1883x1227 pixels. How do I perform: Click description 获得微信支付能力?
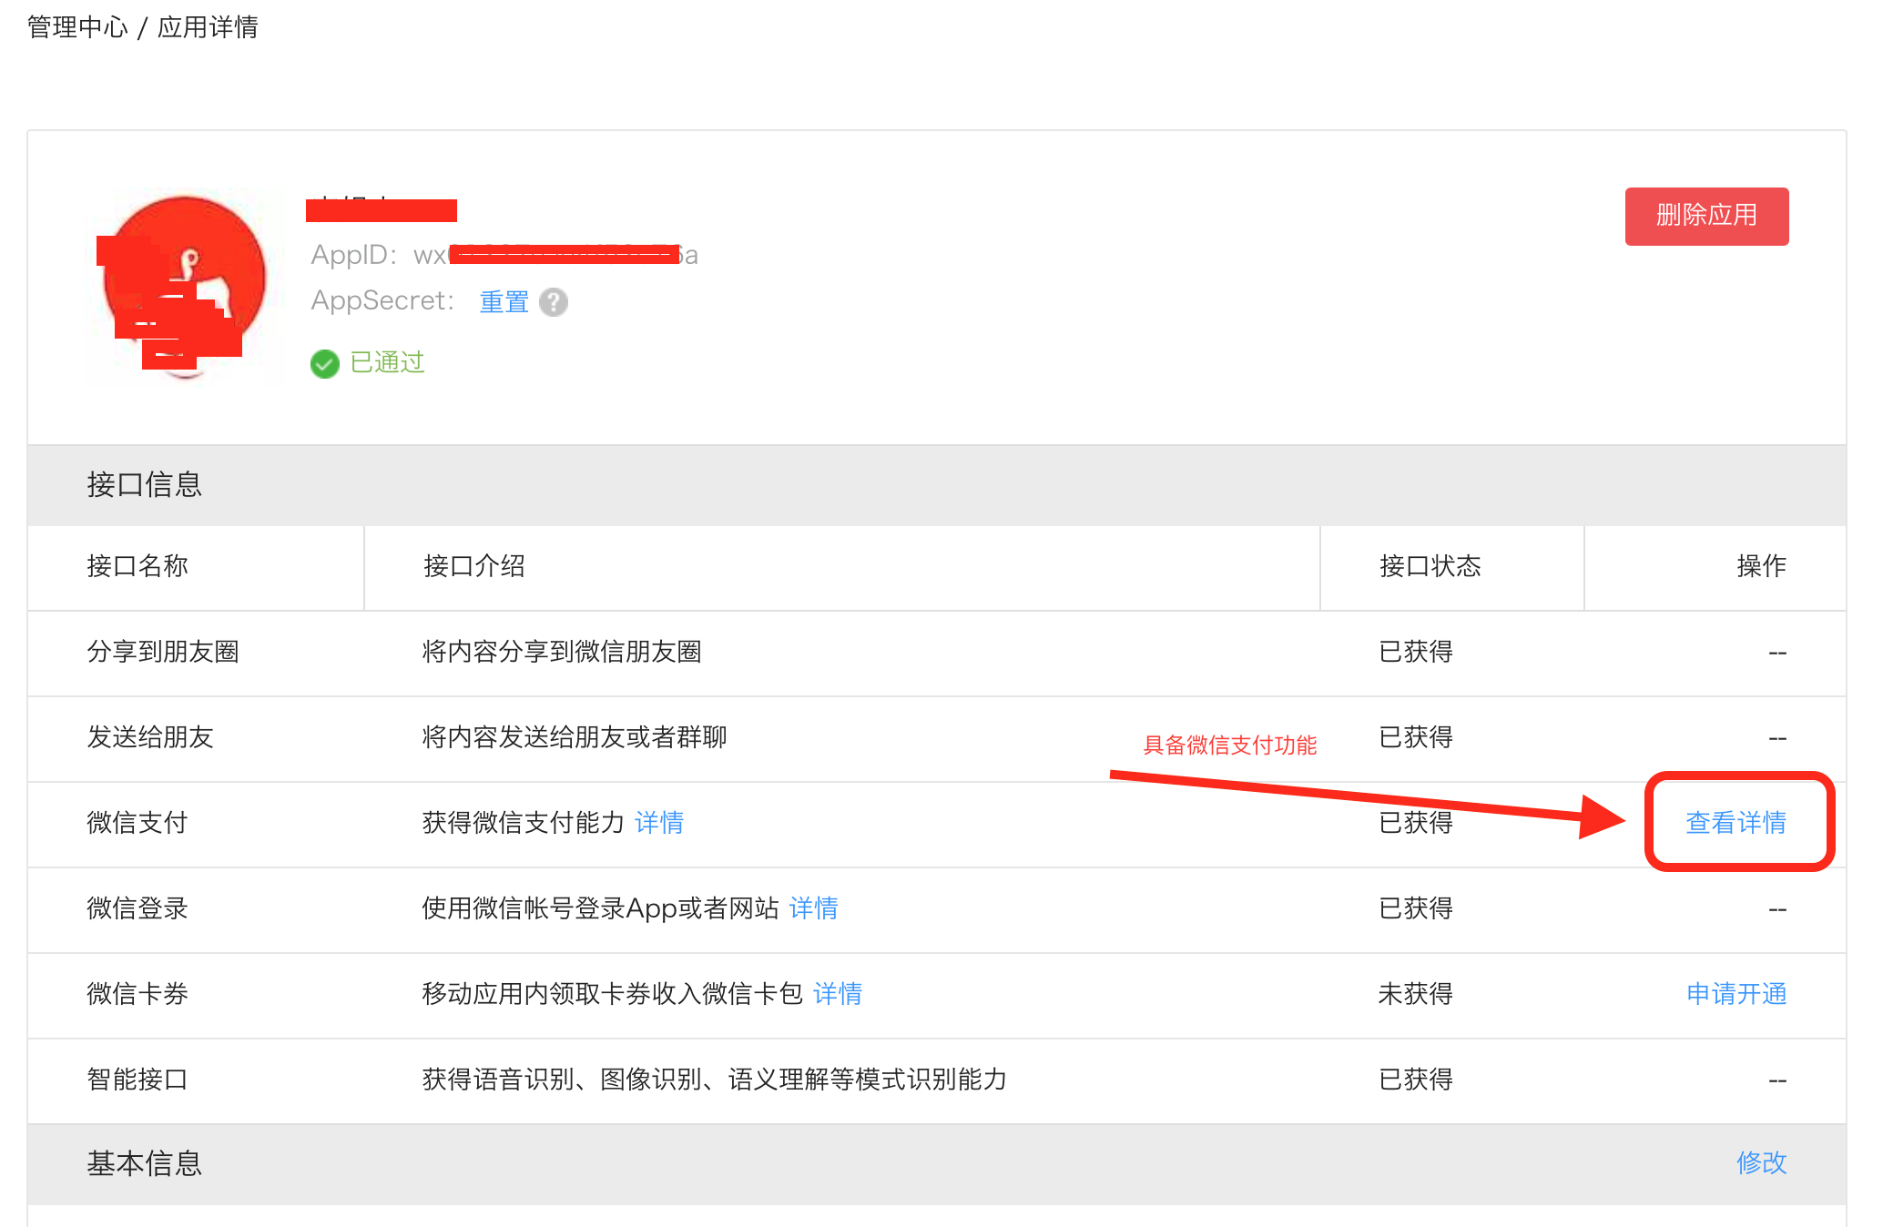pos(524,823)
